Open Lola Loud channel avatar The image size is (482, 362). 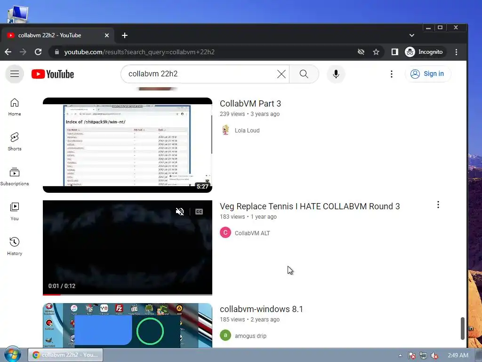point(225,130)
